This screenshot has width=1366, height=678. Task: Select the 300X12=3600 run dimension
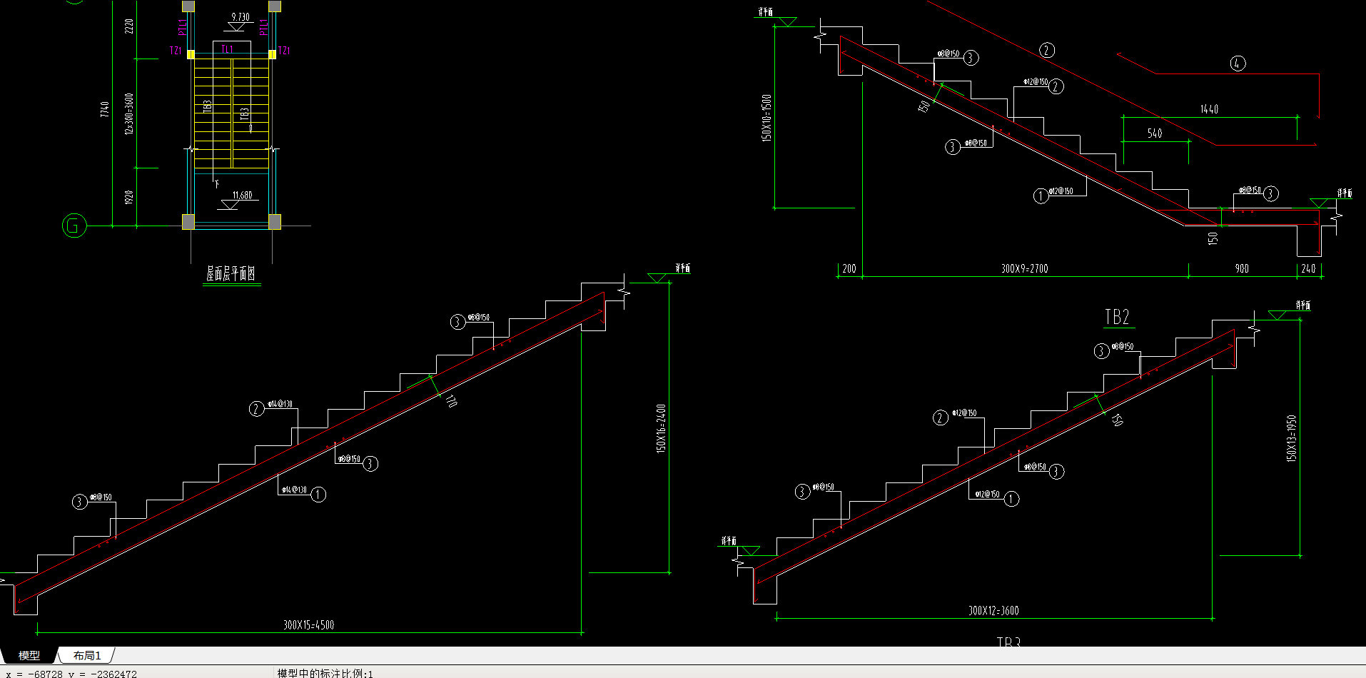pos(993,610)
